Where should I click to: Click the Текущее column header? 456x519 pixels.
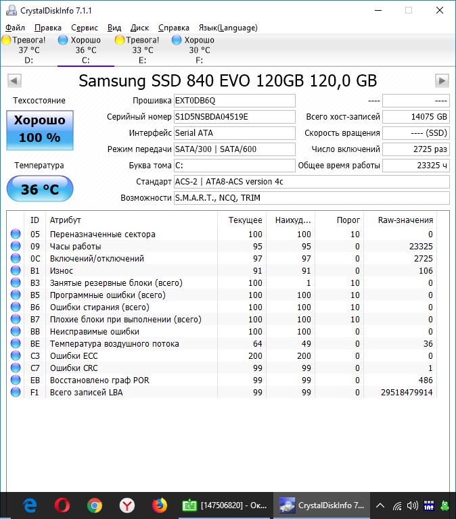[242, 220]
